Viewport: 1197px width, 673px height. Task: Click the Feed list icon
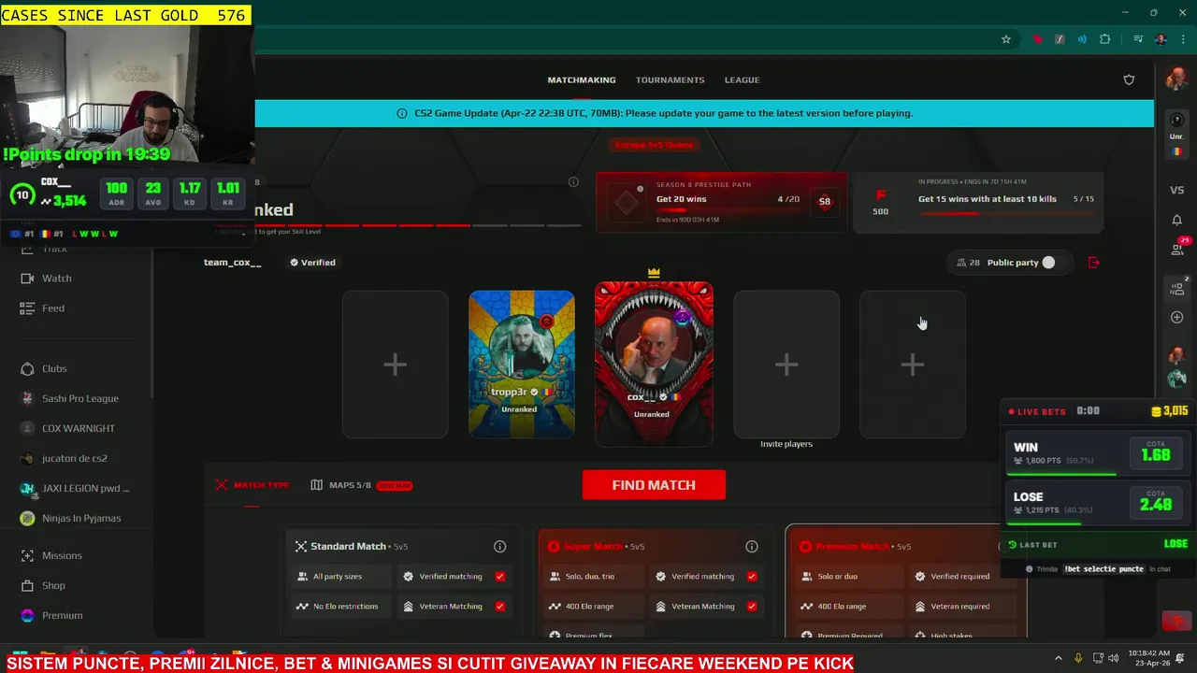(27, 308)
